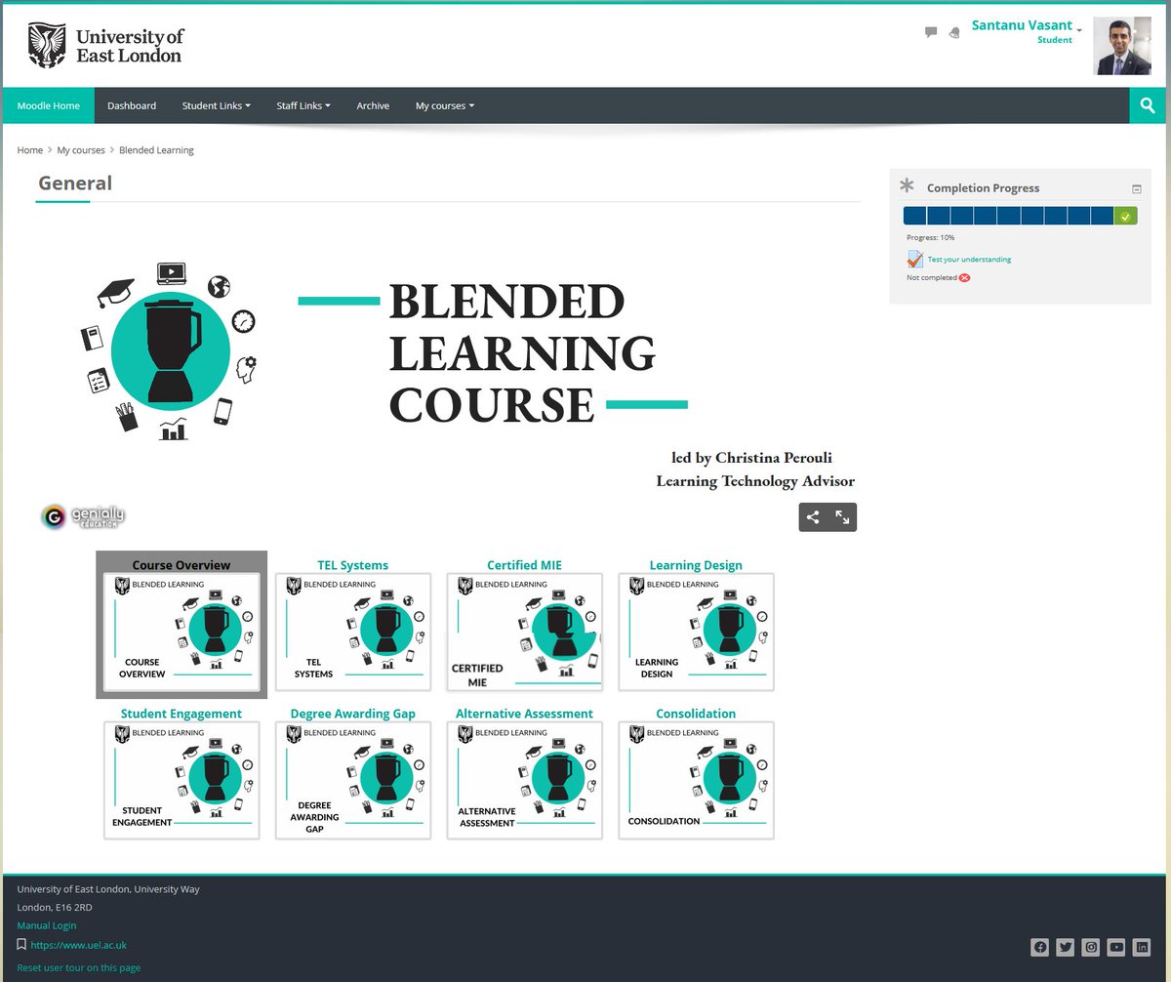
Task: Expand the My courses navbar dropdown
Action: point(445,105)
